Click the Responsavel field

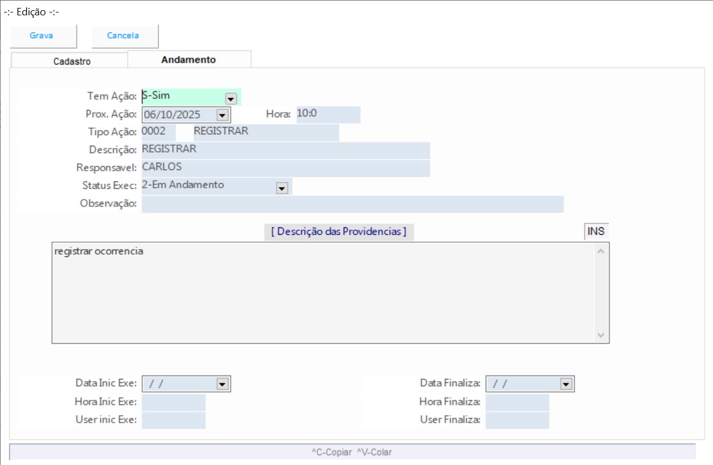pyautogui.click(x=285, y=168)
